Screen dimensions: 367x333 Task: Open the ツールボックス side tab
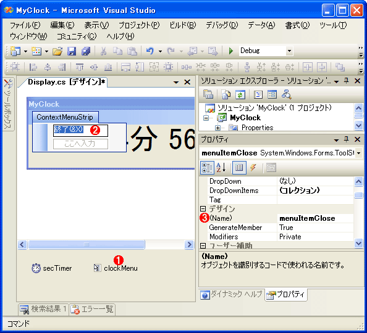tap(8, 104)
